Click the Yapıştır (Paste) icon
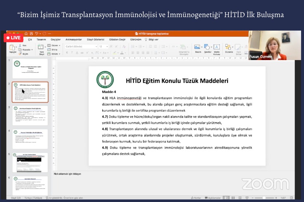Screen dimensions: 304x202 [x=13, y=47]
